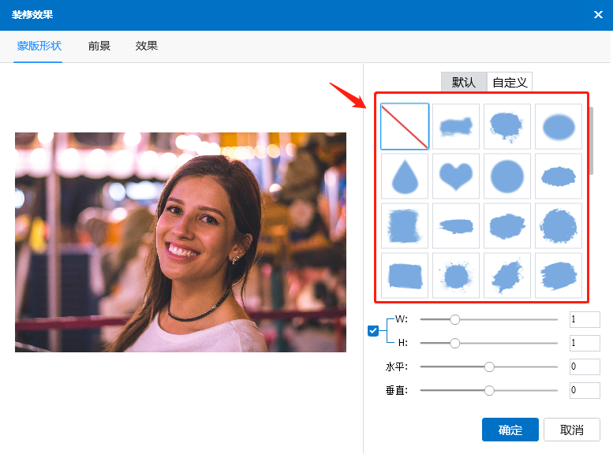Toggle the W/H lock ratio checkbox
This screenshot has height=454, width=613.
[373, 331]
